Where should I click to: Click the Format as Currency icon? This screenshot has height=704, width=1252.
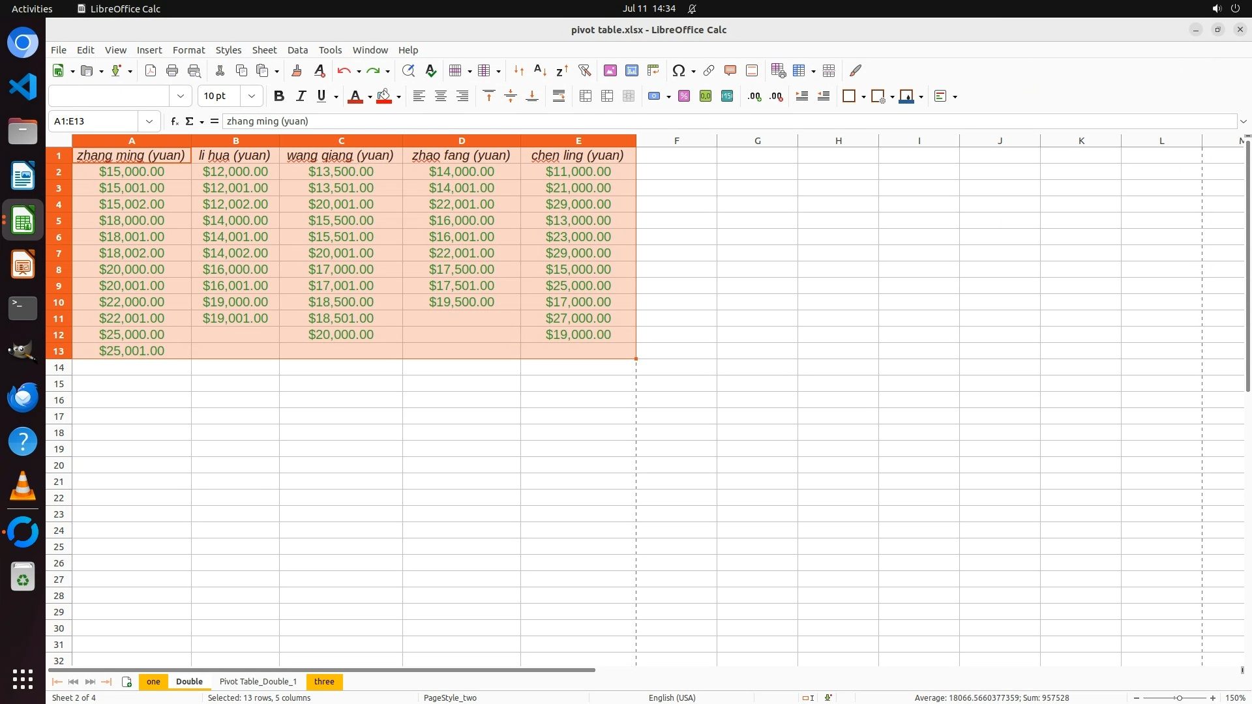654,96
